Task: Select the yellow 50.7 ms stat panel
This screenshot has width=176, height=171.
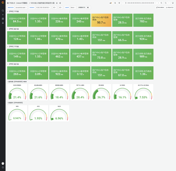Action: 101,20
